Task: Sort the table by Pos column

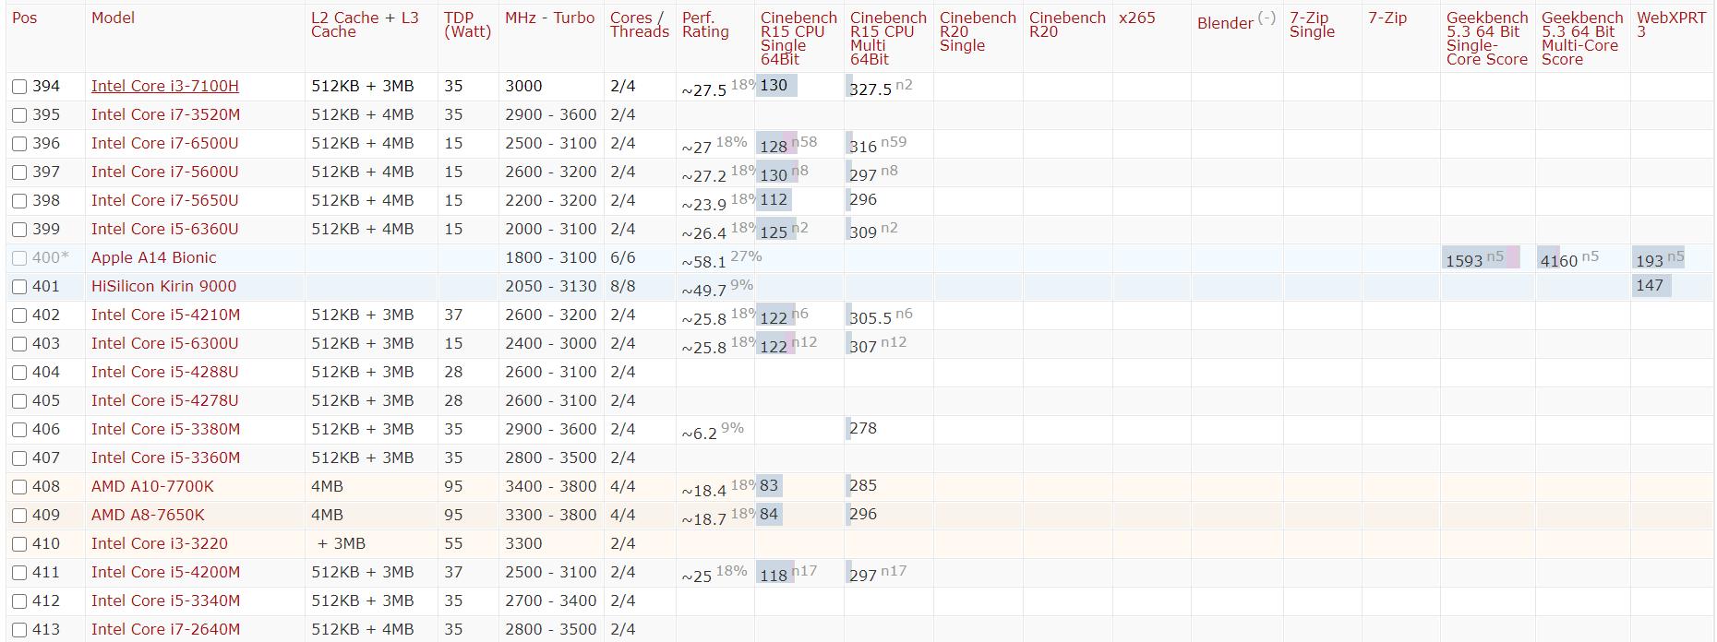Action: [25, 18]
